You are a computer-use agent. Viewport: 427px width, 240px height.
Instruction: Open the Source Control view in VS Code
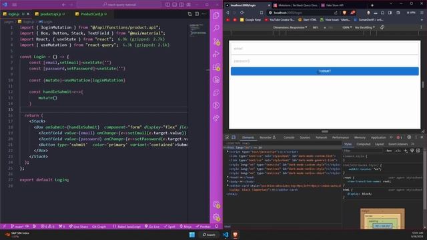tap(216, 41)
